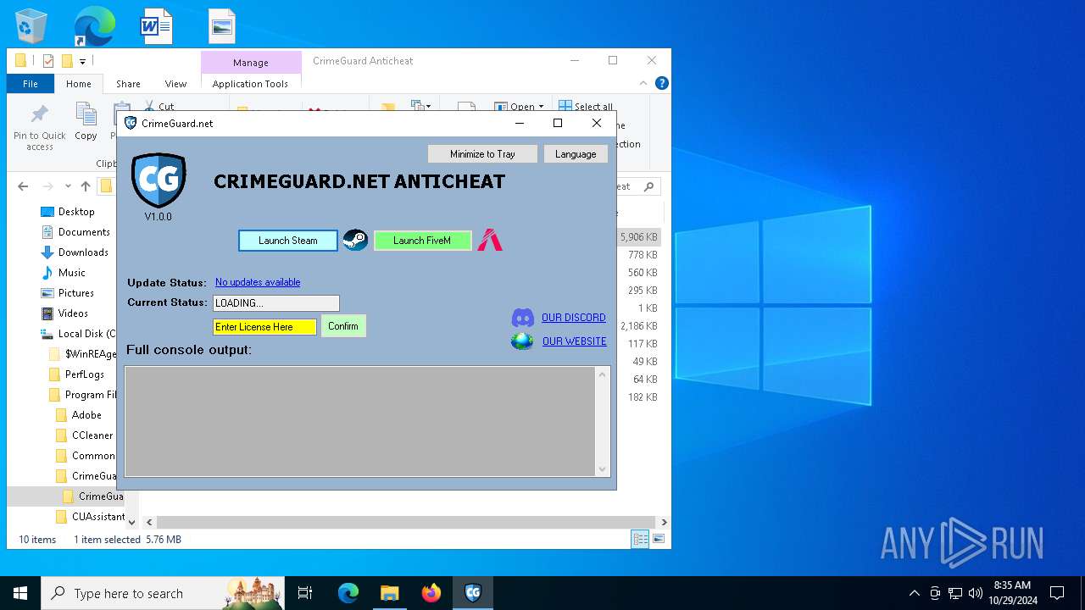Open the OUR DISCORD link
Image resolution: width=1085 pixels, height=610 pixels.
[574, 318]
